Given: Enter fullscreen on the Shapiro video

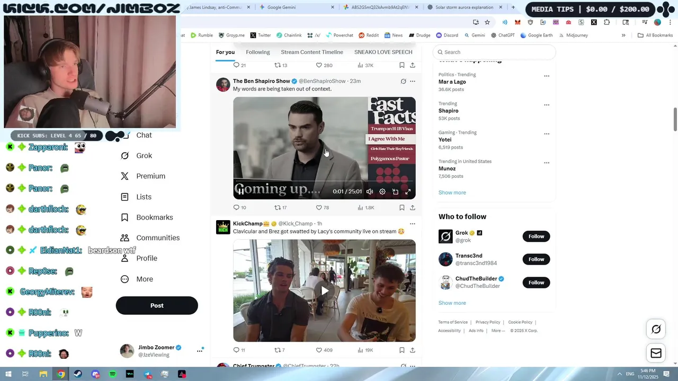Looking at the screenshot, I should pyautogui.click(x=408, y=192).
